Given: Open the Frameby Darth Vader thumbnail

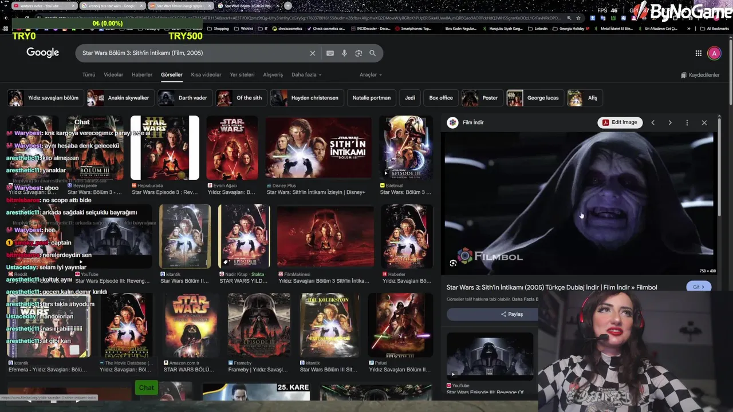Looking at the screenshot, I should (x=259, y=325).
